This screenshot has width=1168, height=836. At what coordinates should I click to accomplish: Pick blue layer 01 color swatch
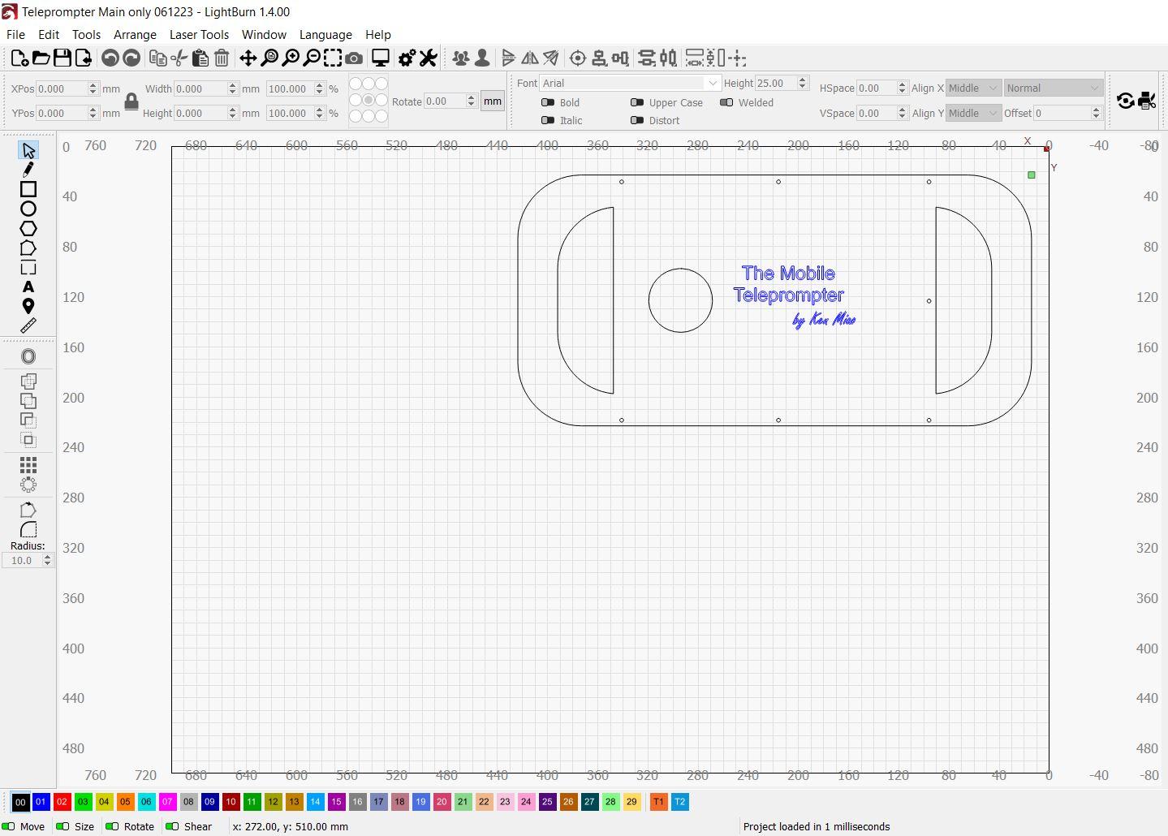click(x=41, y=802)
